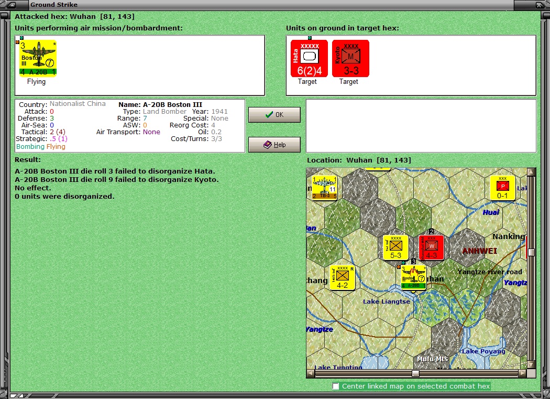Close the Ground Strike window

pos(539,5)
